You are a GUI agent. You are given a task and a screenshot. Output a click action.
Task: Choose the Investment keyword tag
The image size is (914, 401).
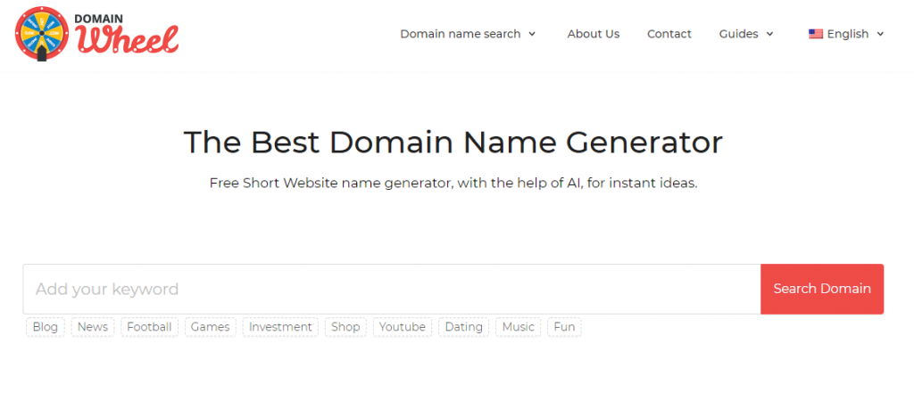coord(280,327)
